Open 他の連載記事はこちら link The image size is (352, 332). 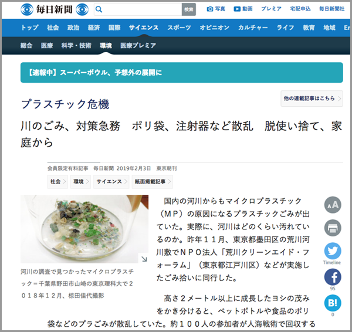tap(312, 99)
